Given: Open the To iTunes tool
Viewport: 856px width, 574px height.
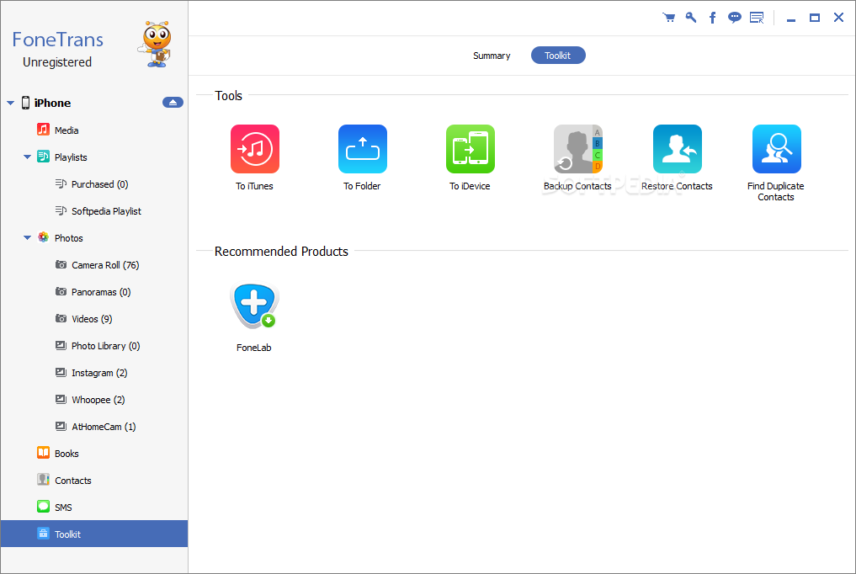Looking at the screenshot, I should coord(254,149).
